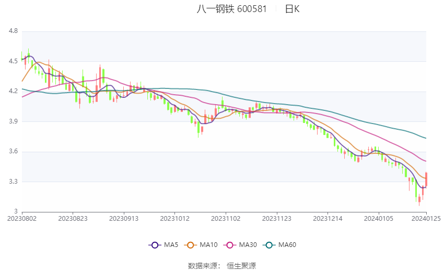Screen dimensions: 444x270
Task: Click the 20230913 x-axis date label
Action: (x=124, y=219)
